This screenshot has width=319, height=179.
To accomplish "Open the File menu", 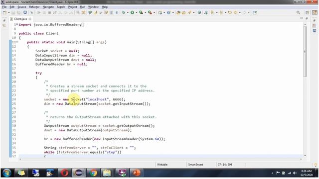I will coord(4,7).
